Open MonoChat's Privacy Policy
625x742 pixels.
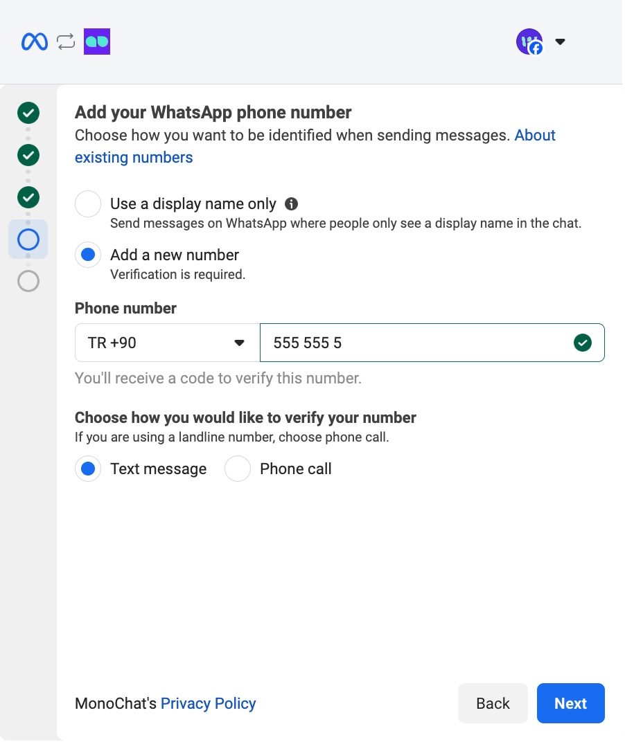(x=208, y=703)
